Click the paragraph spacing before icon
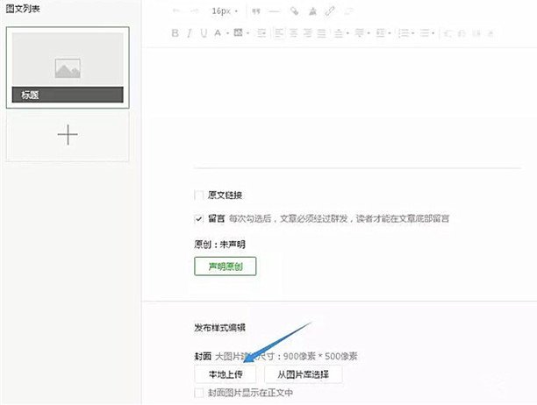Viewport: 537px width, 405px height. (x=339, y=33)
